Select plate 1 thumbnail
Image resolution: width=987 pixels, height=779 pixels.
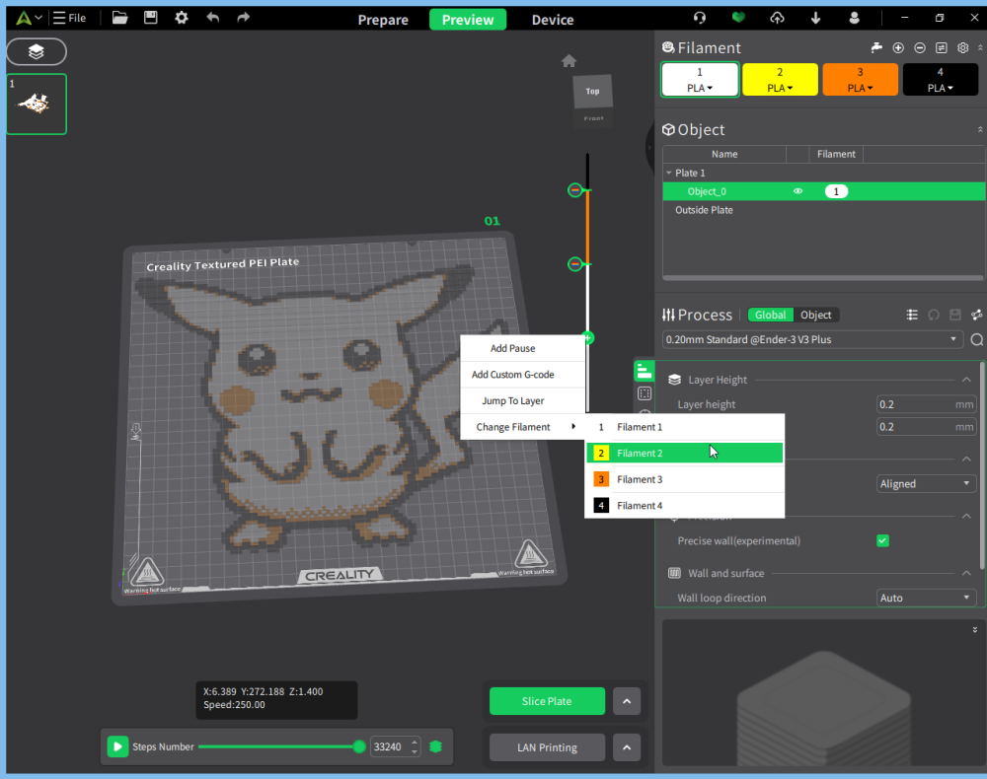(37, 104)
